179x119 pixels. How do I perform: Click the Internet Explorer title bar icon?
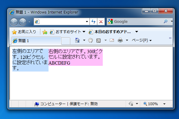12,12
